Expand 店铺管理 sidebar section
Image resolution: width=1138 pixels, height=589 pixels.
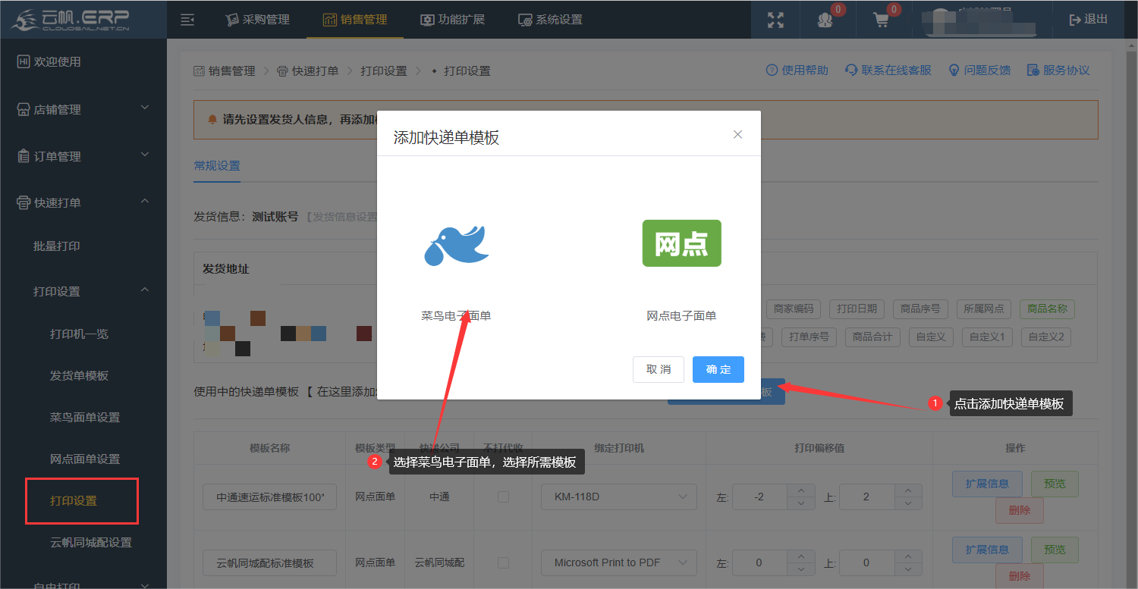[x=83, y=109]
